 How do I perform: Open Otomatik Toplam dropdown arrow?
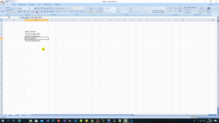(x=197, y=8)
